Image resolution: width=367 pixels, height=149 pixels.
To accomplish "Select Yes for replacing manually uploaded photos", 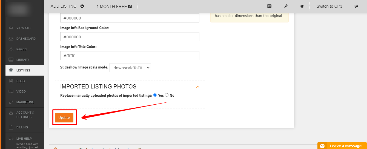I will click(x=155, y=95).
